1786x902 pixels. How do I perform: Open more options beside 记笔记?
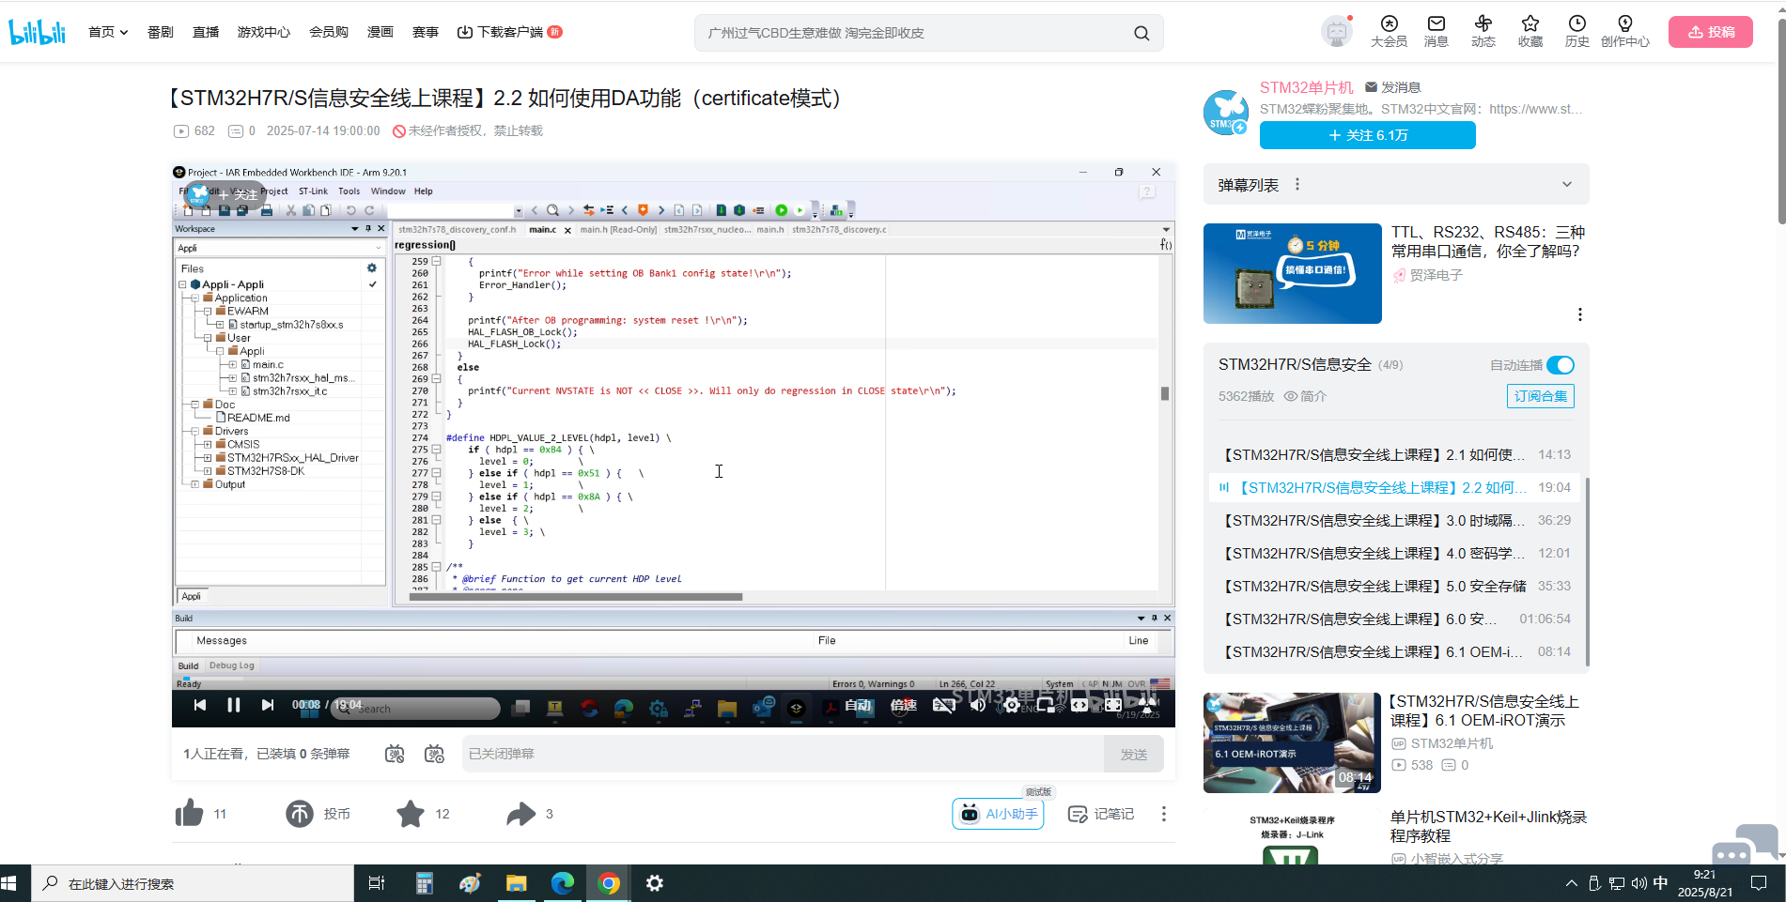coord(1163,814)
